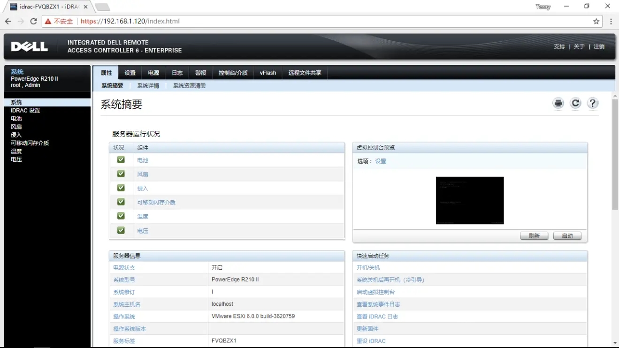Open the vFlash tab
Image resolution: width=619 pixels, height=348 pixels.
click(x=268, y=73)
